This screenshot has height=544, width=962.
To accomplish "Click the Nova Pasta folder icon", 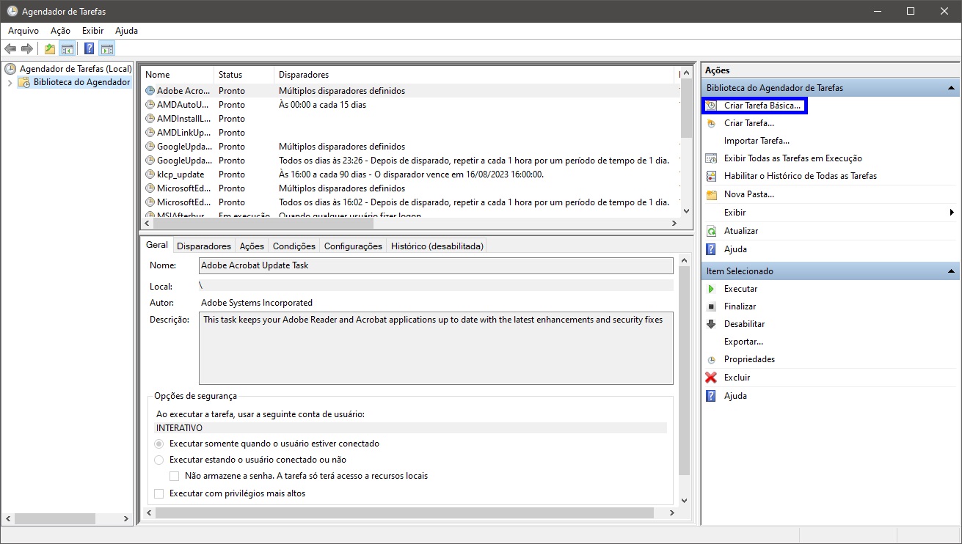I will click(710, 194).
